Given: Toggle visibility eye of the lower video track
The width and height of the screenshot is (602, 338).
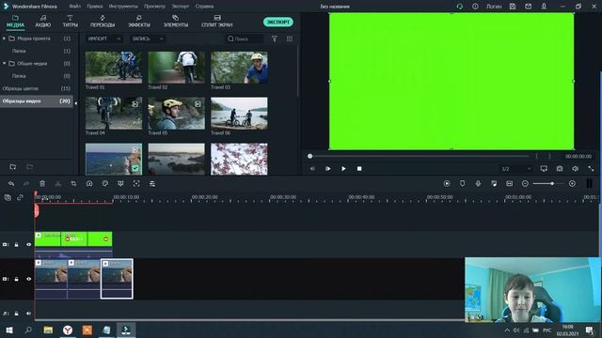Looking at the screenshot, I should 29,279.
